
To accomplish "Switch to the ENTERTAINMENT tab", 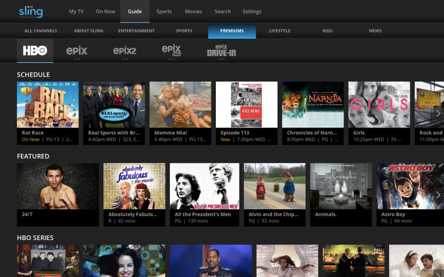I will (136, 31).
